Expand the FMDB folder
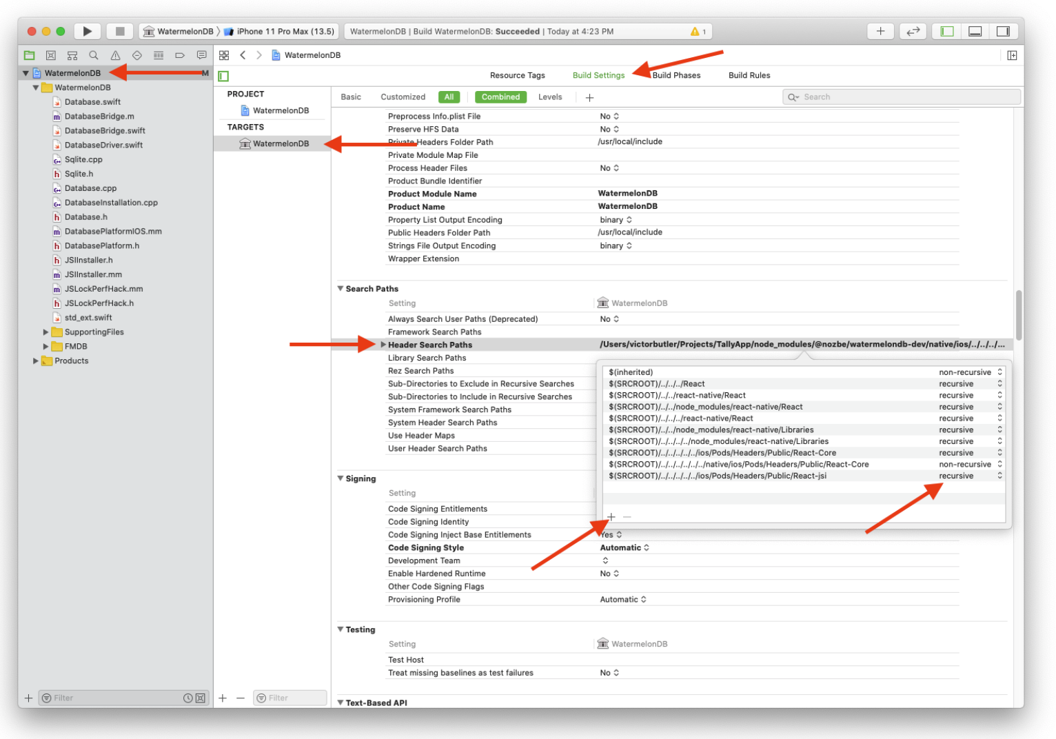Screen dimensions: 1056x739 click(x=46, y=347)
